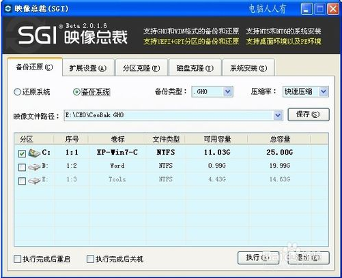Screen dimensions: 342x278
Task: Check the D: partition checkbox
Action: pos(22,168)
